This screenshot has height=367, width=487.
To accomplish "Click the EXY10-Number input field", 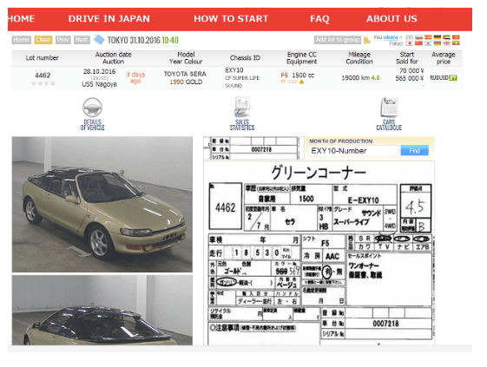I will pyautogui.click(x=353, y=151).
